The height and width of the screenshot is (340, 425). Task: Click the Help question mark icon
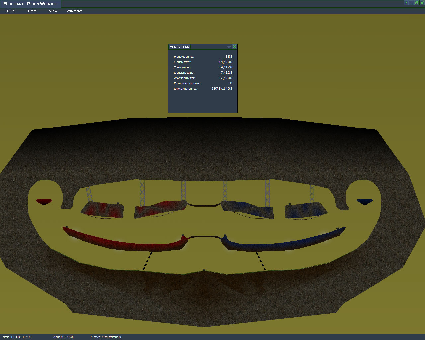coord(406,3)
